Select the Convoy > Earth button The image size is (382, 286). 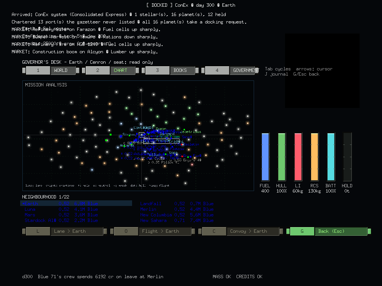point(241,231)
